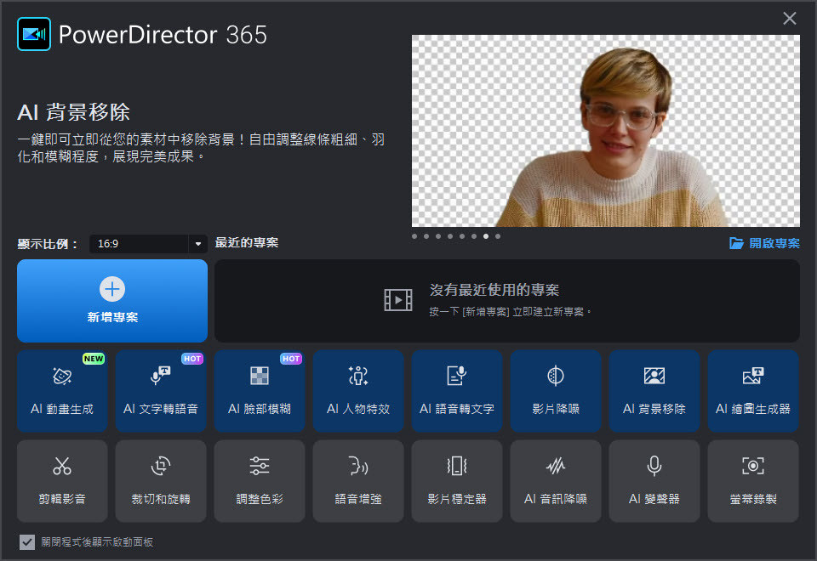
Task: Launch AI 文字轉語音
Action: coord(161,391)
